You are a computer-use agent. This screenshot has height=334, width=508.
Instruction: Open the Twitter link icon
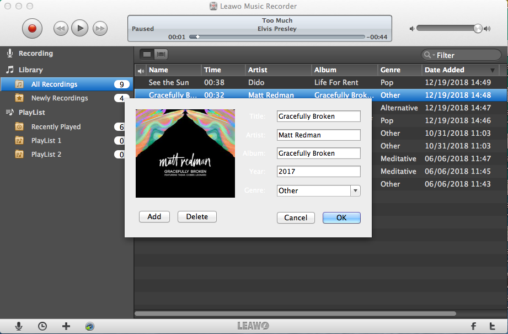point(492,326)
